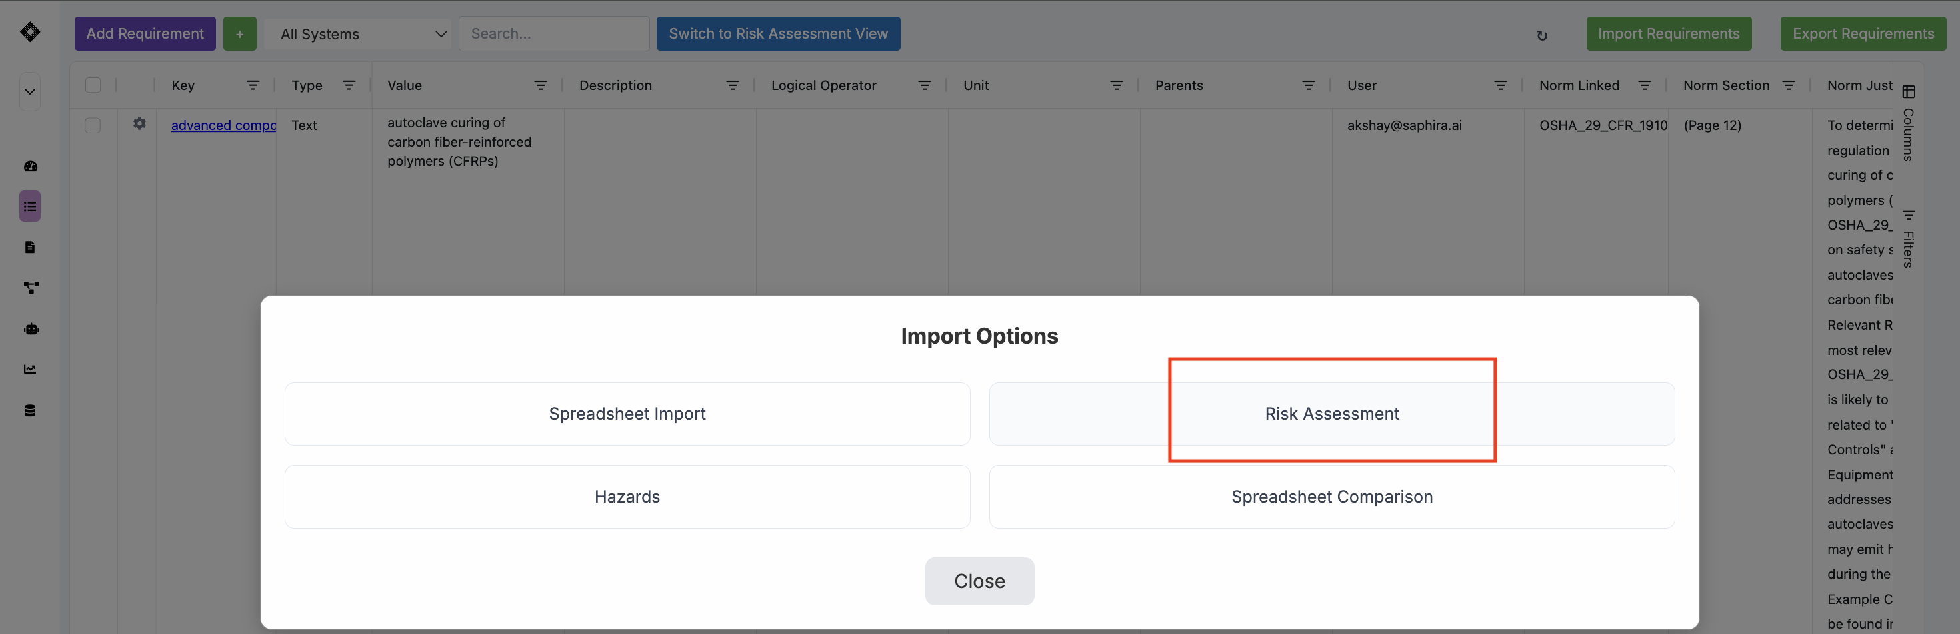Open the robot assistant sidebar icon
This screenshot has height=634, width=1960.
click(x=31, y=328)
